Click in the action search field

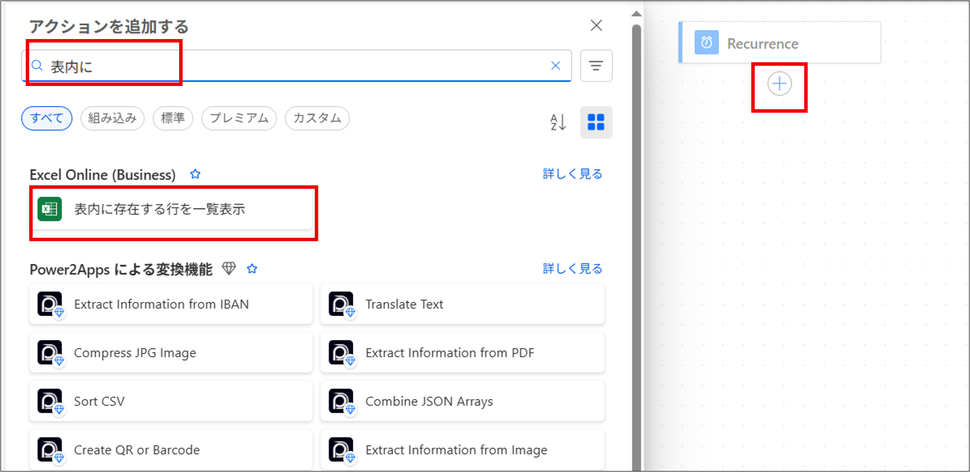[x=297, y=66]
